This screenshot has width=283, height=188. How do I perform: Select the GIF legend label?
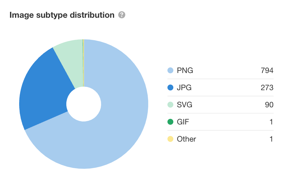click(183, 122)
